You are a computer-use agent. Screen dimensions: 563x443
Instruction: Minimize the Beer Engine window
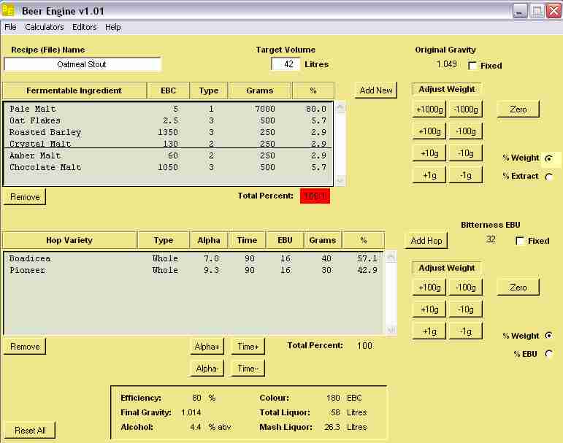coord(520,11)
